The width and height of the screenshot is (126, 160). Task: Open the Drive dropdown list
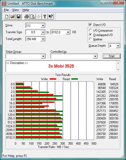pyautogui.click(x=43, y=26)
